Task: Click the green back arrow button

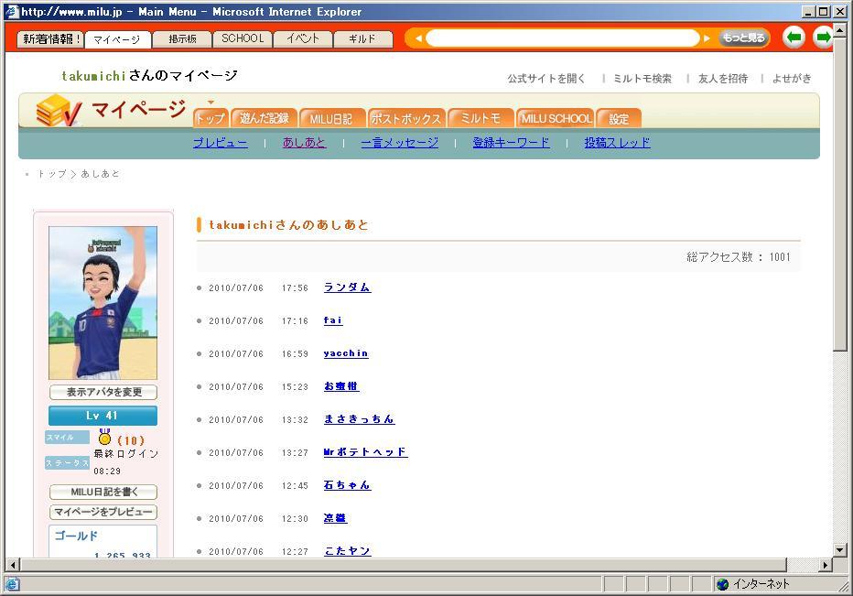Action: click(794, 38)
